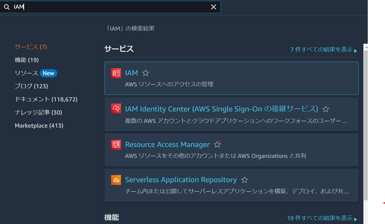Select リソース New filter

pos(36,73)
